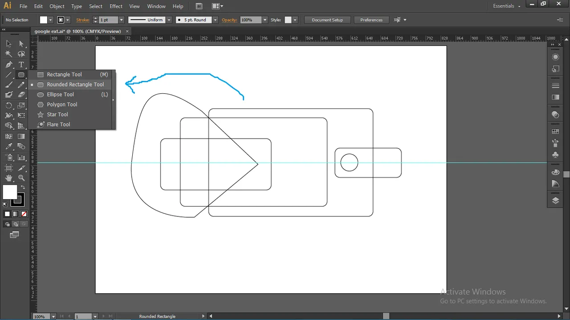This screenshot has height=320, width=570.
Task: Select the Blob Brush tool
Action: pos(8,95)
